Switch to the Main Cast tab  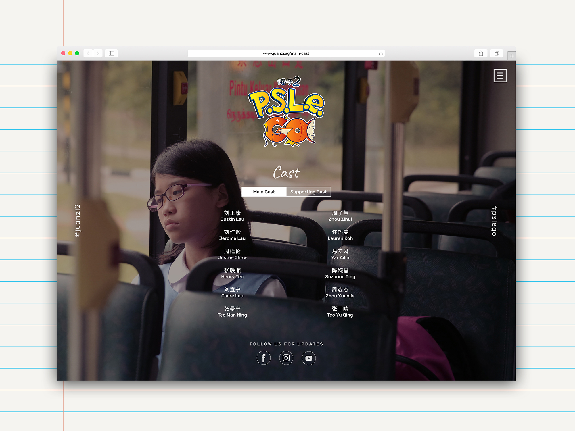[x=264, y=192]
